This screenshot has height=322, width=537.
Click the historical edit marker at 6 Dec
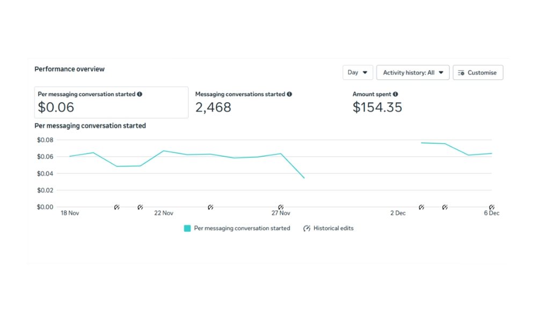pyautogui.click(x=491, y=207)
